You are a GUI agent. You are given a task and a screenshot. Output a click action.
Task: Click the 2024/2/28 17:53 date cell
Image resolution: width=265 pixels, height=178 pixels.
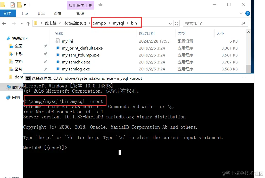[x=154, y=41]
